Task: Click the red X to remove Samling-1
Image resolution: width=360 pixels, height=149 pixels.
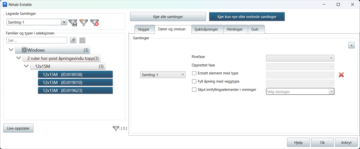Action: coord(341,74)
